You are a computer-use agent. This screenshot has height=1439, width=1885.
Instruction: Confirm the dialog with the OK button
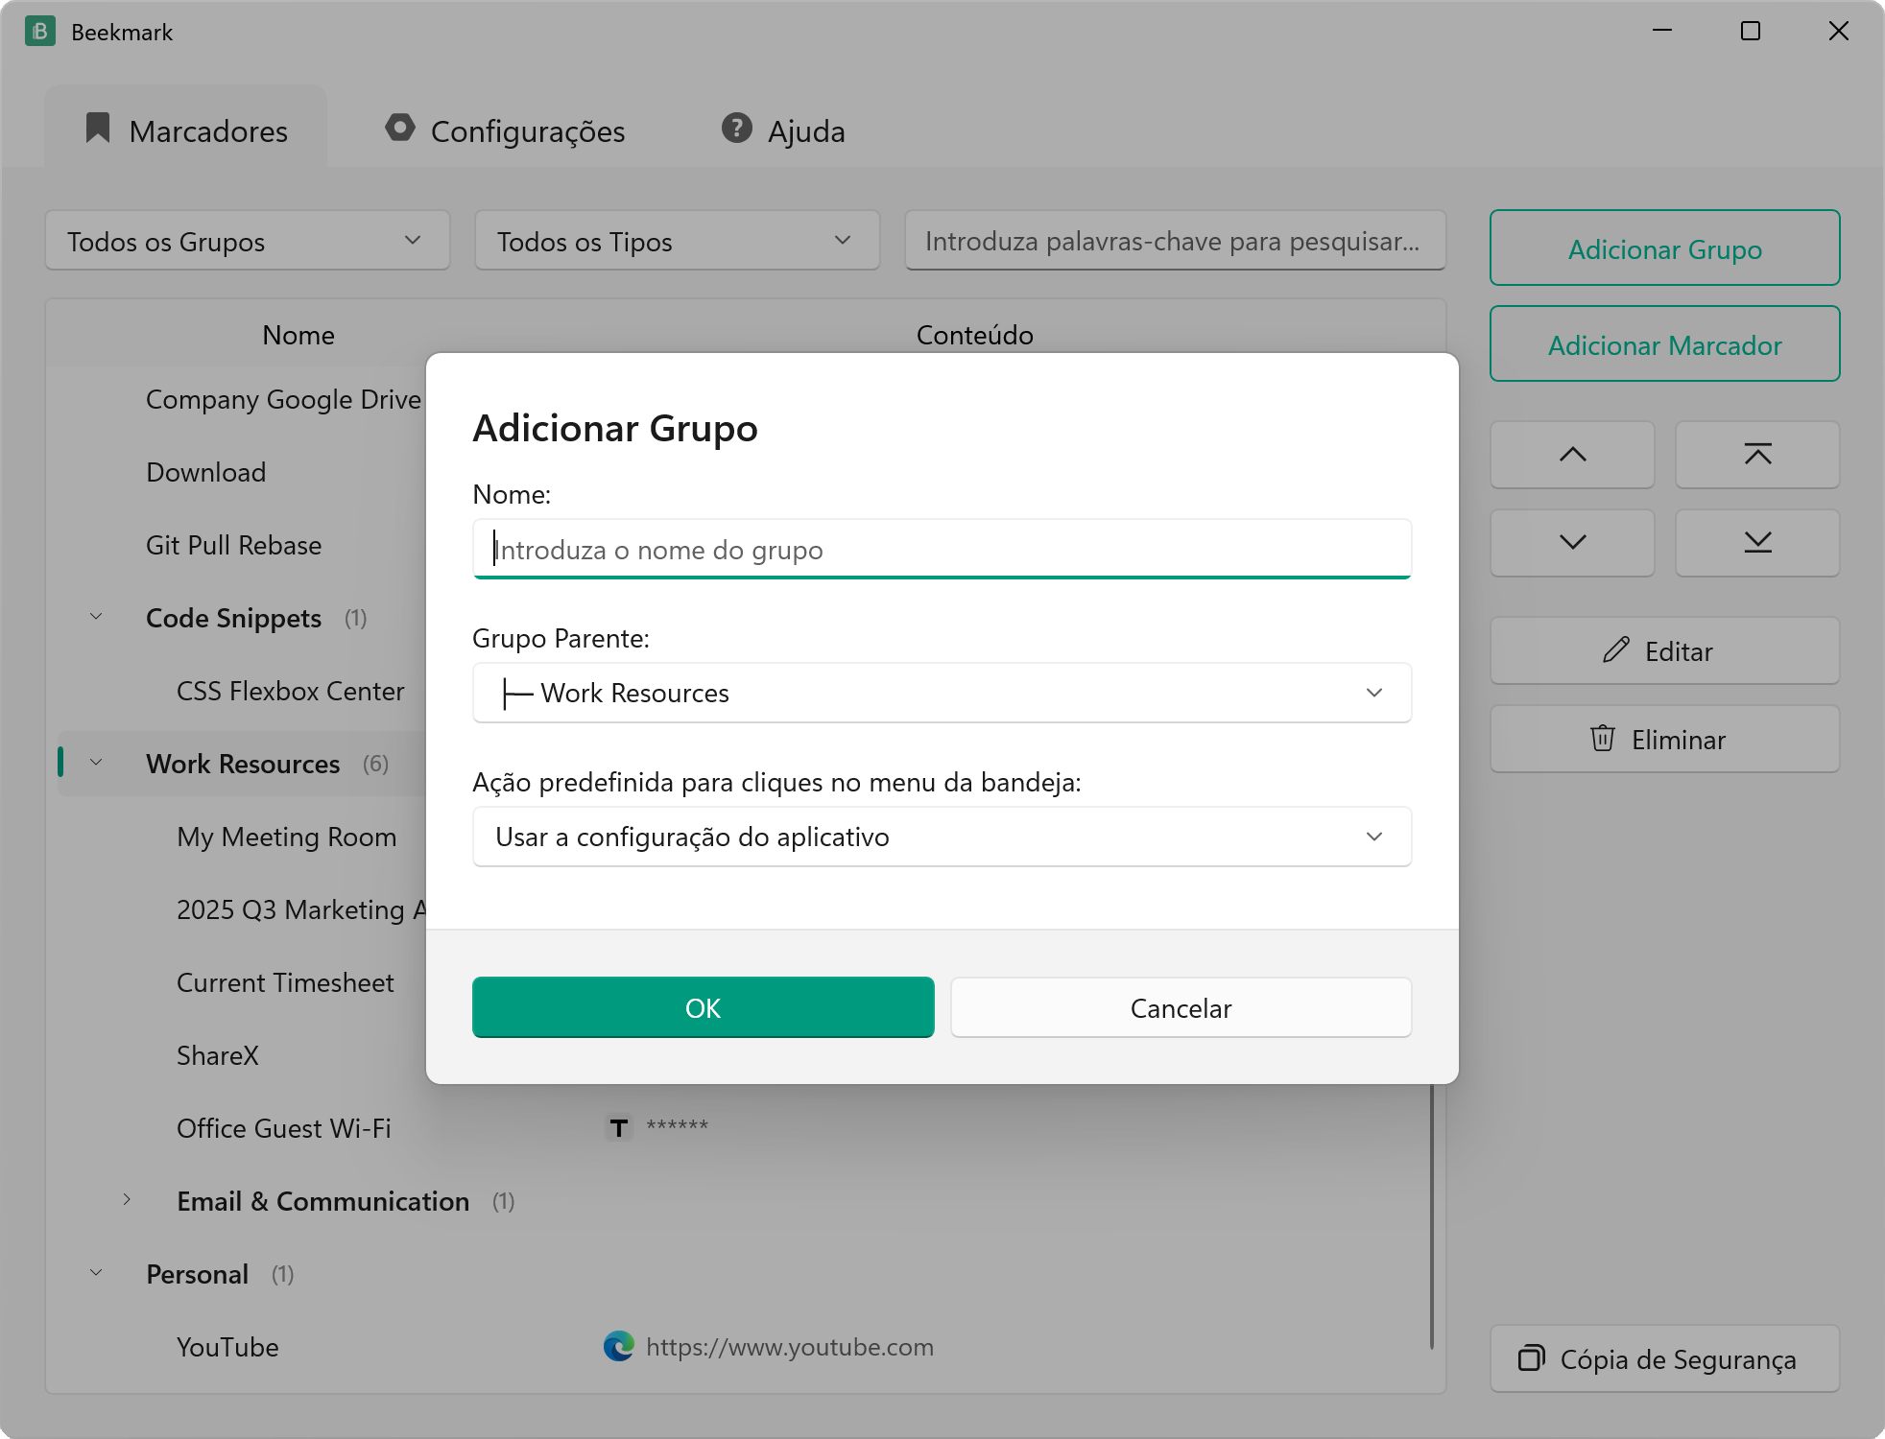(x=703, y=1007)
